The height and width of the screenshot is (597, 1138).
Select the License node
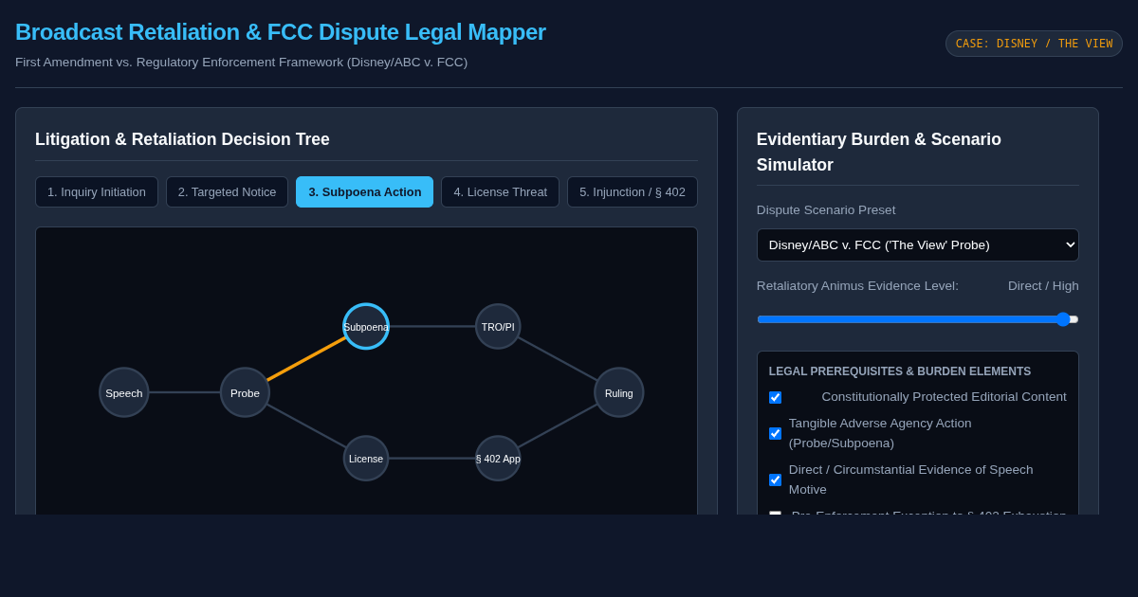tap(366, 459)
